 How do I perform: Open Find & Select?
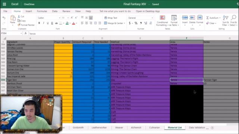(x=233, y=20)
